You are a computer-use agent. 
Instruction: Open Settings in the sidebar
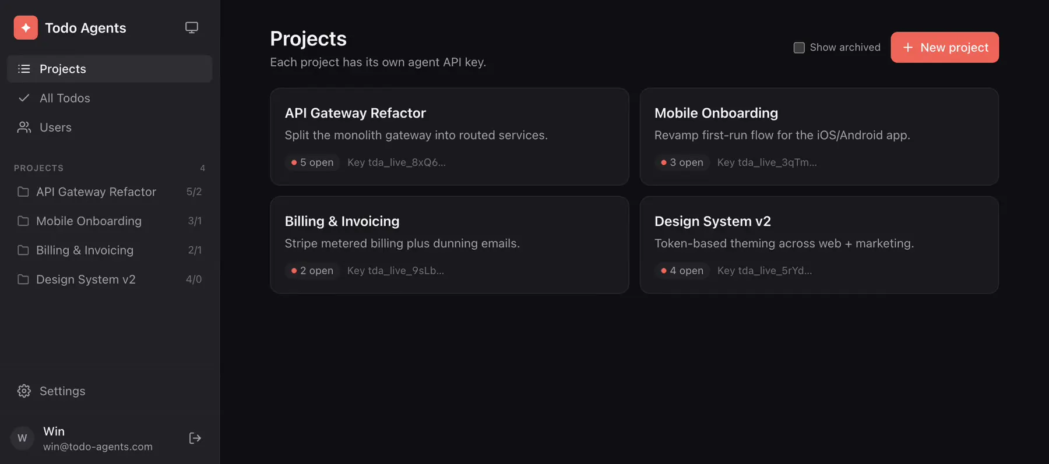[110, 391]
